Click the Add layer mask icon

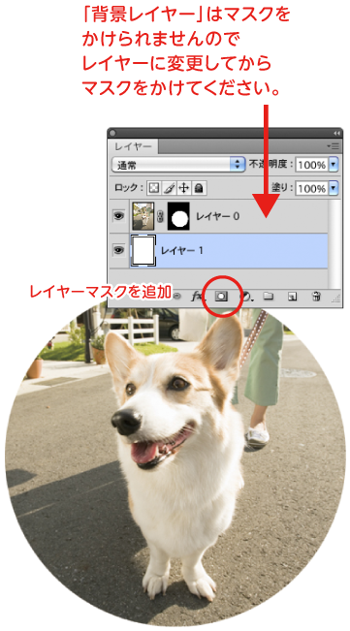[221, 297]
